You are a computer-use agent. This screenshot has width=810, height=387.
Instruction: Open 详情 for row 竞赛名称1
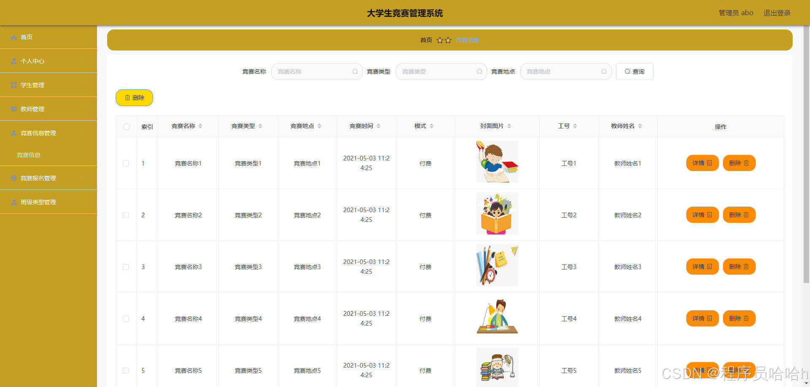702,163
